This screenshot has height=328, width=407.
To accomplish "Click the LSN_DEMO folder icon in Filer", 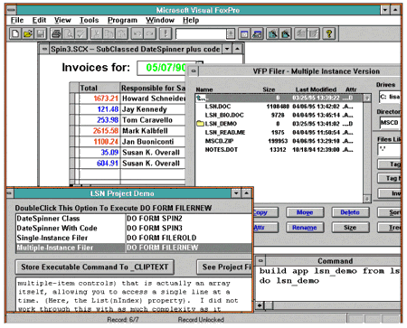I will click(x=200, y=124).
